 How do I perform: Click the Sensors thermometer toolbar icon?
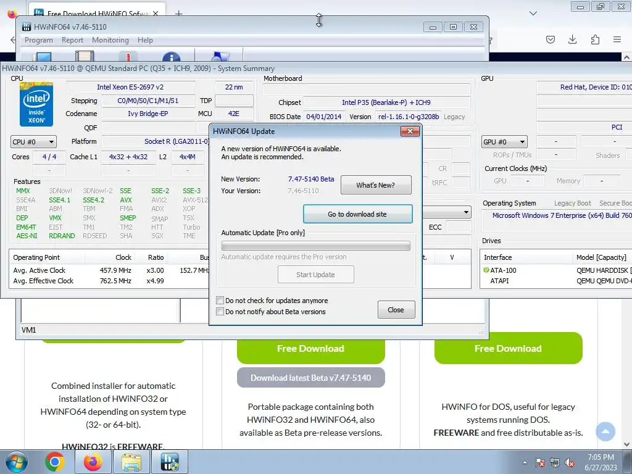128,57
